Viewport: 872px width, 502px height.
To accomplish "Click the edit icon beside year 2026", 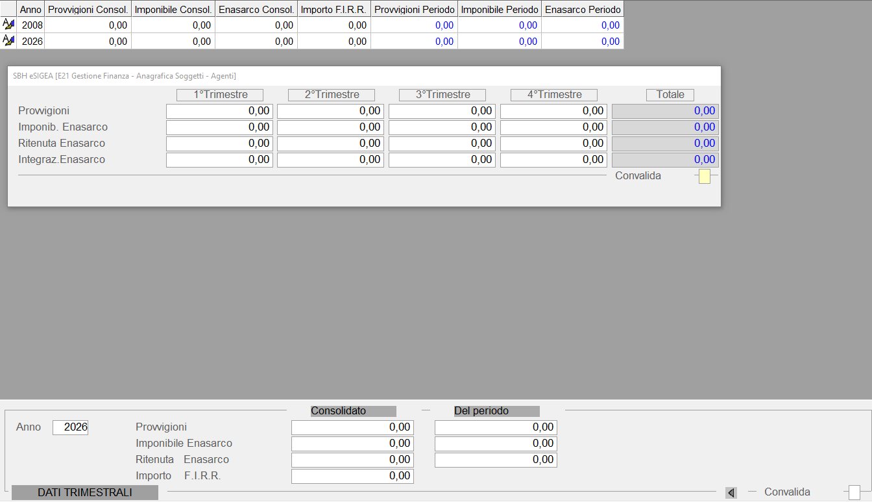I will 8,41.
